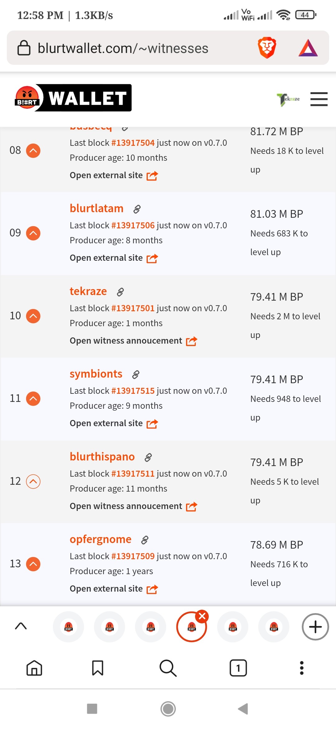Open the Brave Shields lion icon
The width and height of the screenshot is (336, 729).
267,48
